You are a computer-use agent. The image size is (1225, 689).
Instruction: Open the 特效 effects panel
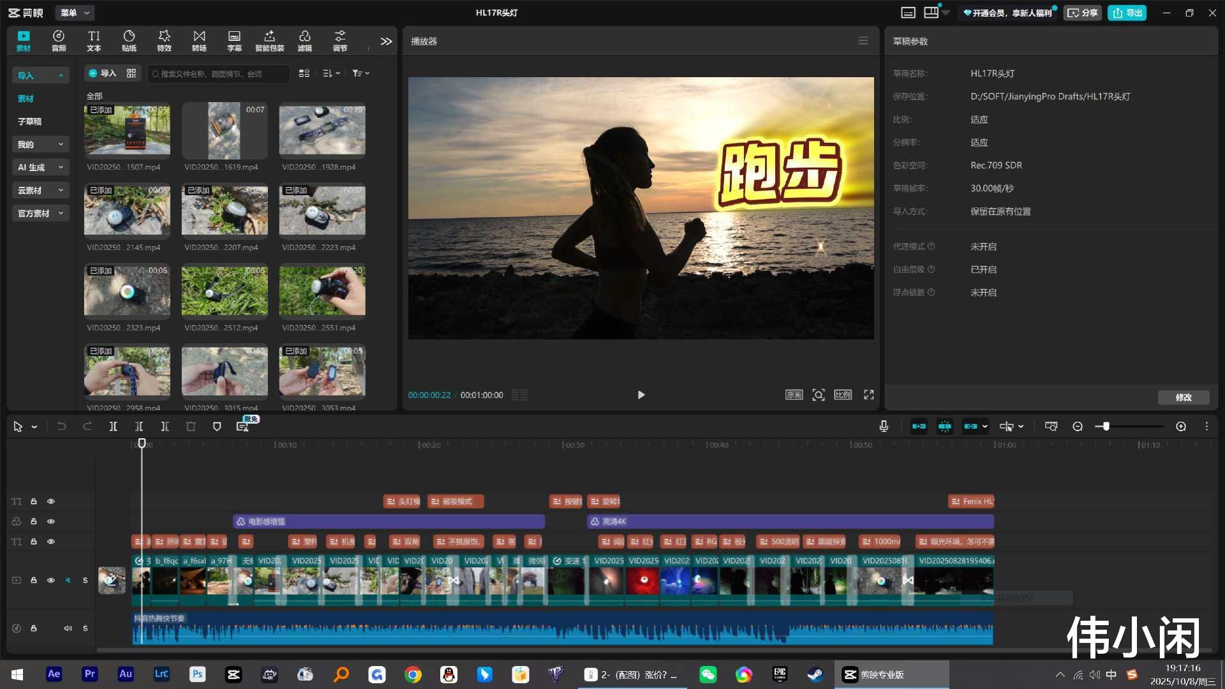164,41
